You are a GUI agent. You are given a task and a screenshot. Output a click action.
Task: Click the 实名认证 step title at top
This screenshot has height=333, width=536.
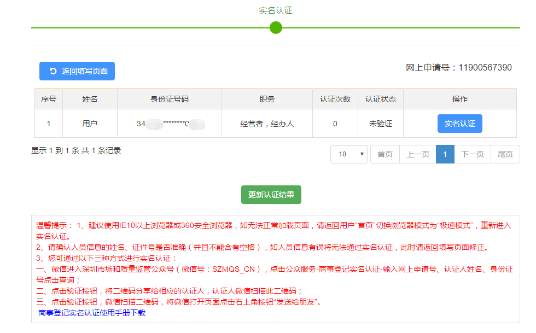[x=276, y=10]
